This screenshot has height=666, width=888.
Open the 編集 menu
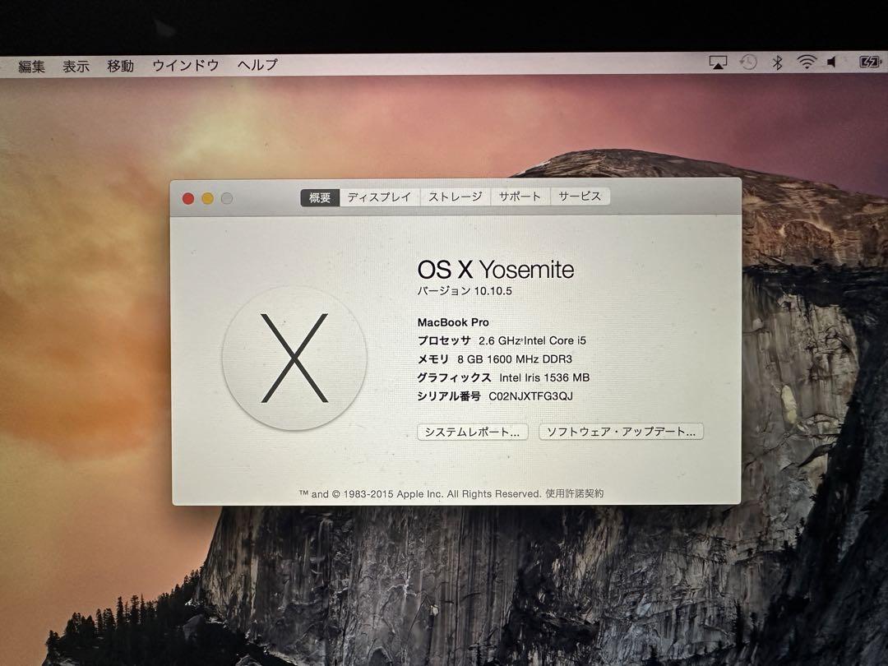(x=32, y=67)
